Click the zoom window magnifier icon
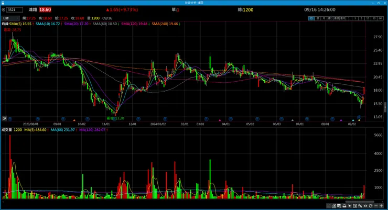Screen dimensions: 388x210 coord(339,206)
